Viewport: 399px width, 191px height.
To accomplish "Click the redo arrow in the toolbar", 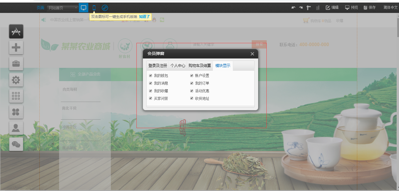I will 301,8.
